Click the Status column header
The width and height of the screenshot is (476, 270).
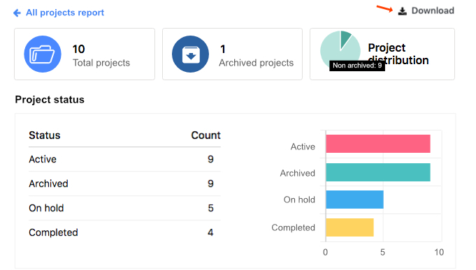click(x=45, y=135)
